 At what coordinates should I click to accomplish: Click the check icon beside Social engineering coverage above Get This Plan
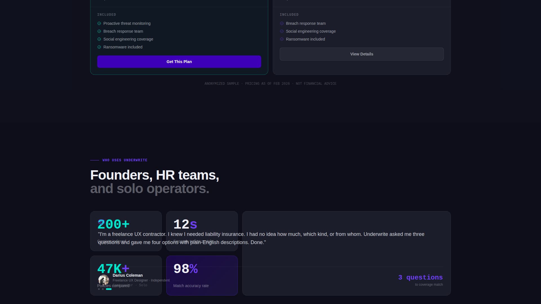pyautogui.click(x=99, y=39)
